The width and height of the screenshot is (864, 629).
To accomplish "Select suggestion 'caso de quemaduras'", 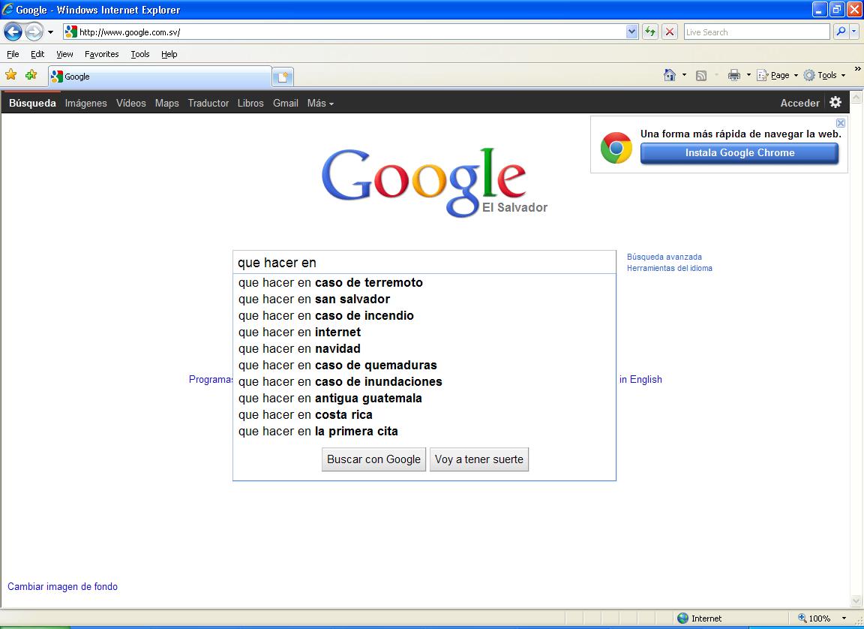I will [x=424, y=366].
